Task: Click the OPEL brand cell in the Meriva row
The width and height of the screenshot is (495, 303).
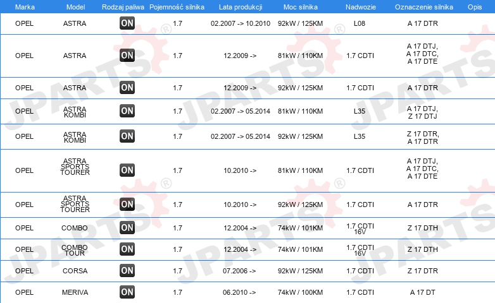Action: point(24,292)
